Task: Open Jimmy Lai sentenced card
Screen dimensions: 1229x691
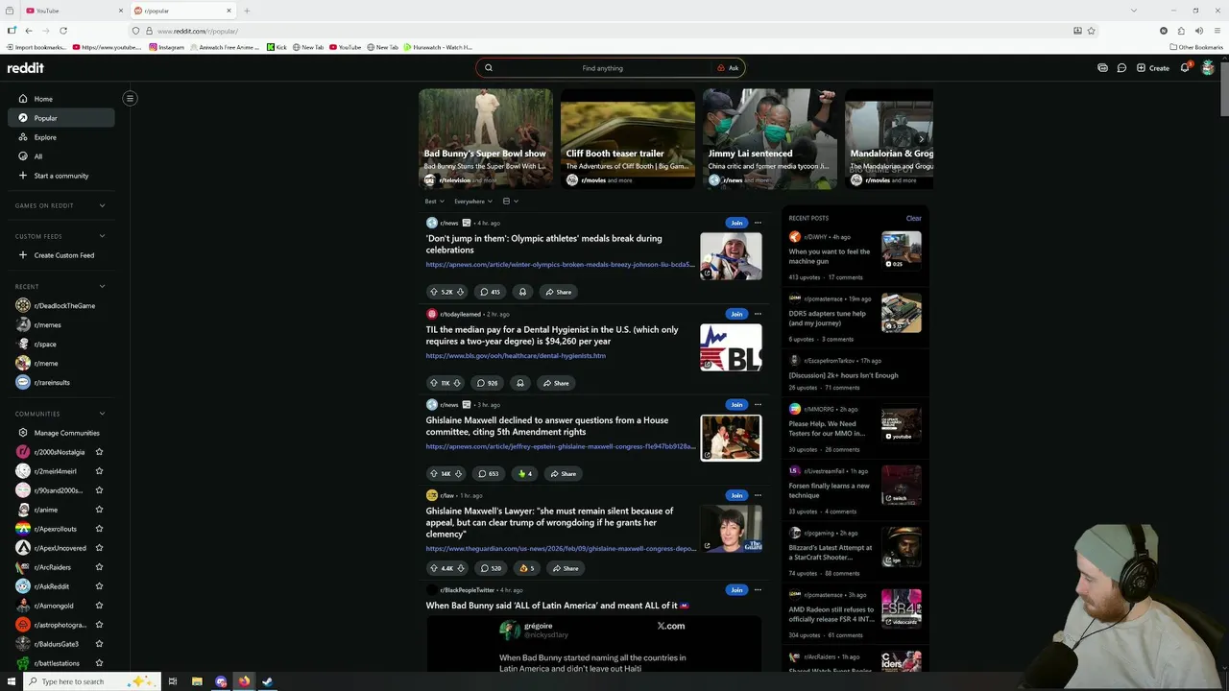Action: coord(770,139)
